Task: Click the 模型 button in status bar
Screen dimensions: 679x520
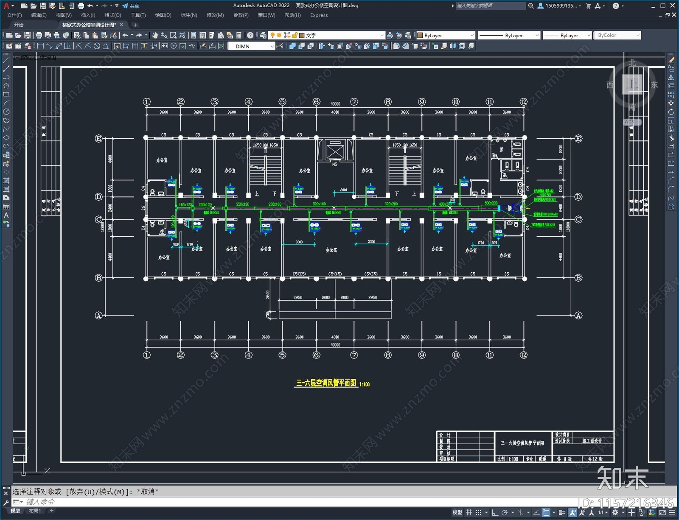Action: pos(457,512)
